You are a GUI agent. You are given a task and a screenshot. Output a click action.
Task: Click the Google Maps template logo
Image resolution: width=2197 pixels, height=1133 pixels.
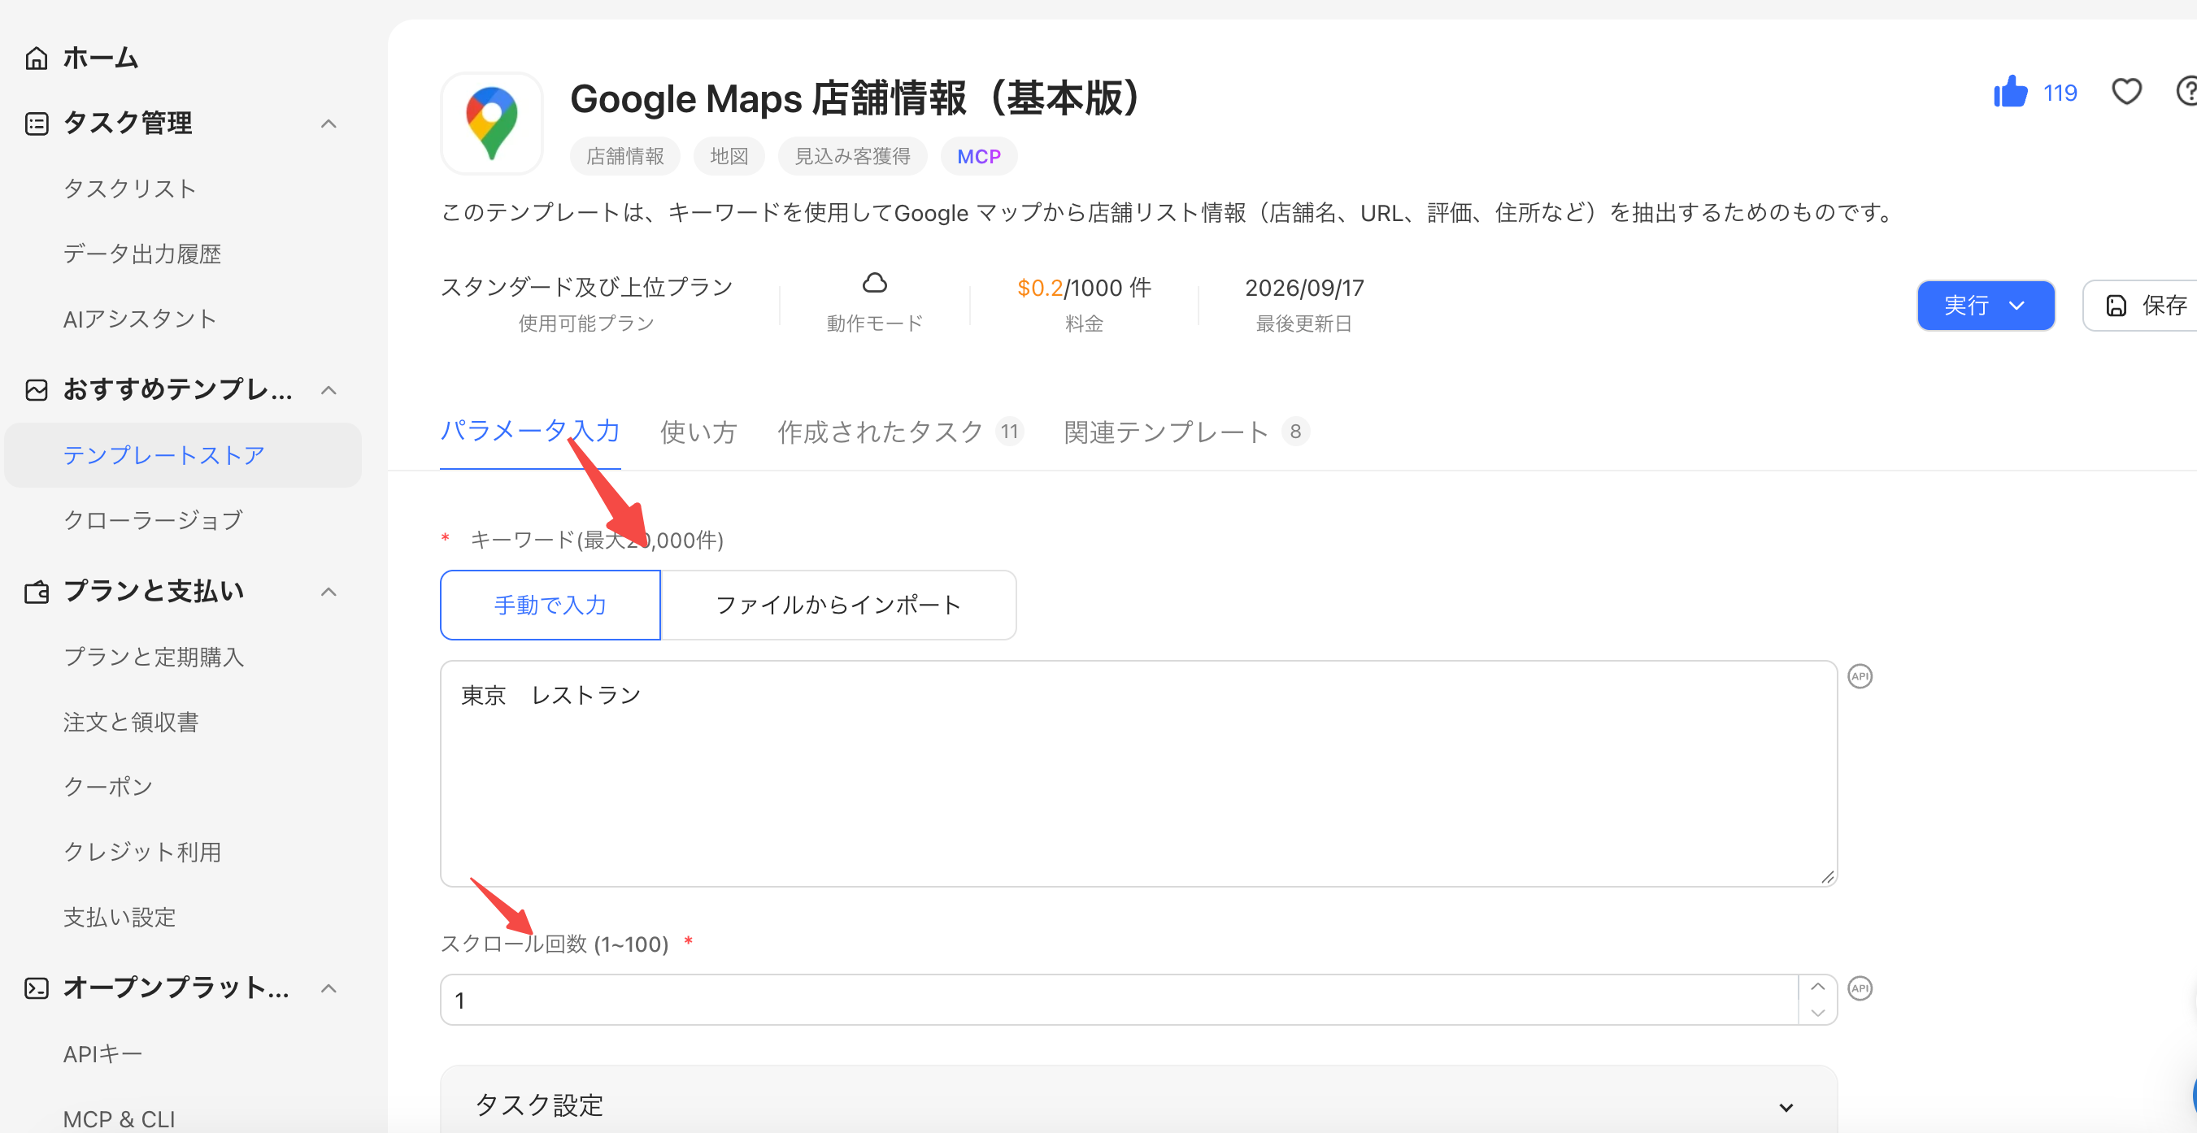click(491, 124)
